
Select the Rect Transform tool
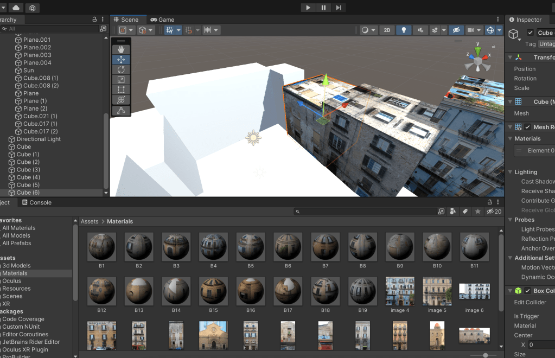tap(121, 90)
